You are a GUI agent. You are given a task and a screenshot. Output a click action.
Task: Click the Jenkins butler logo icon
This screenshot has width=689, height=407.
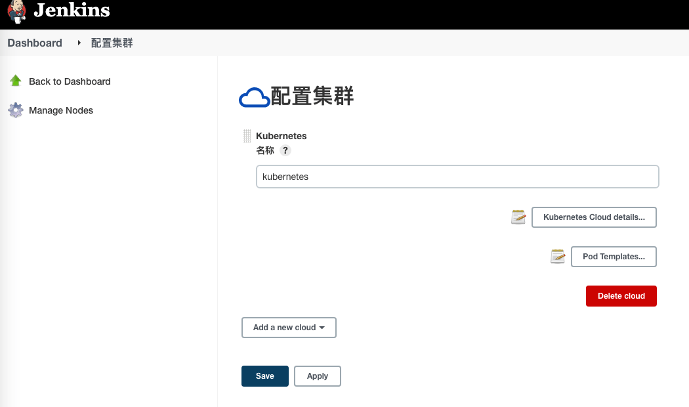pyautogui.click(x=17, y=10)
